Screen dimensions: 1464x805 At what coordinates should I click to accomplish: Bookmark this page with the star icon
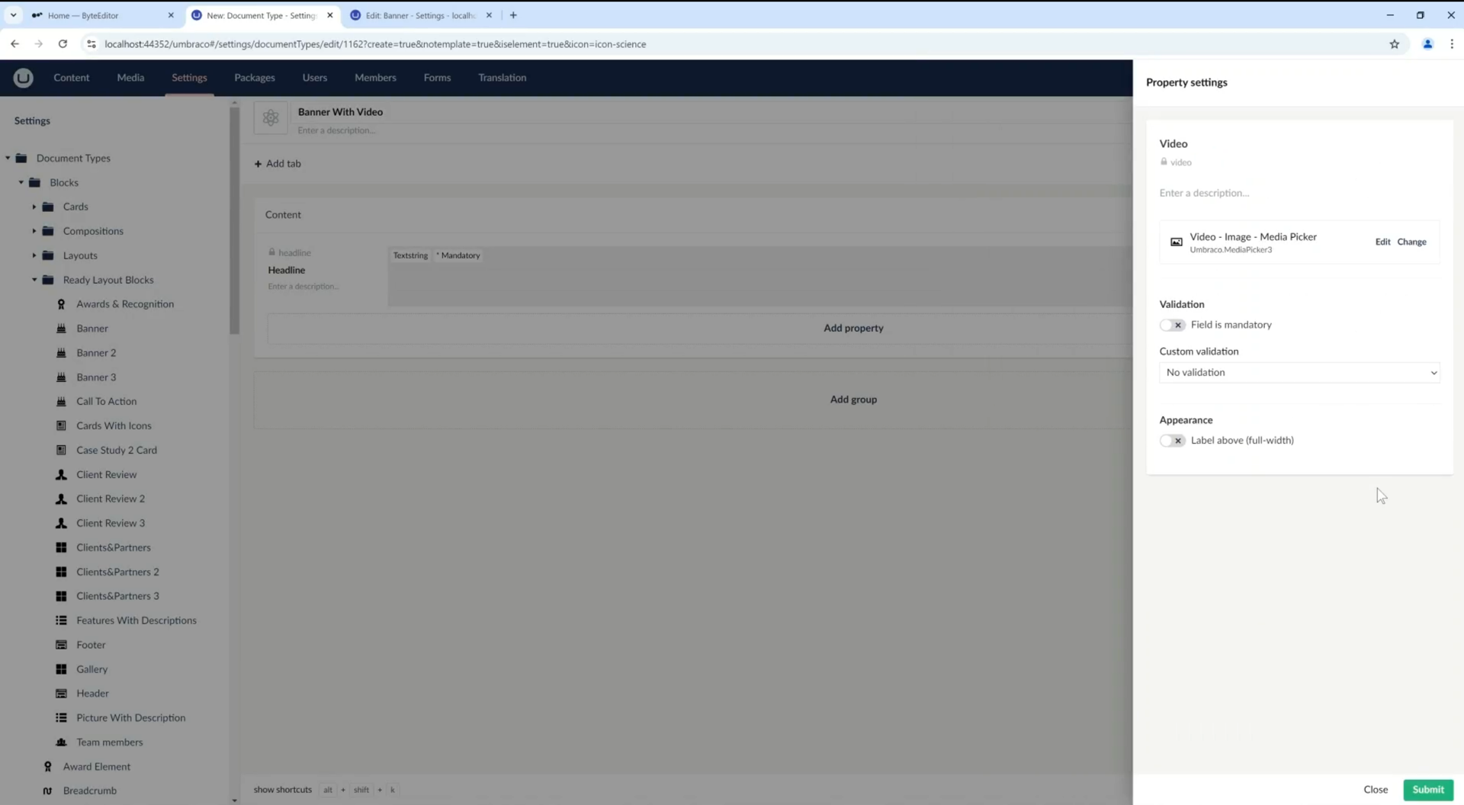click(x=1395, y=44)
